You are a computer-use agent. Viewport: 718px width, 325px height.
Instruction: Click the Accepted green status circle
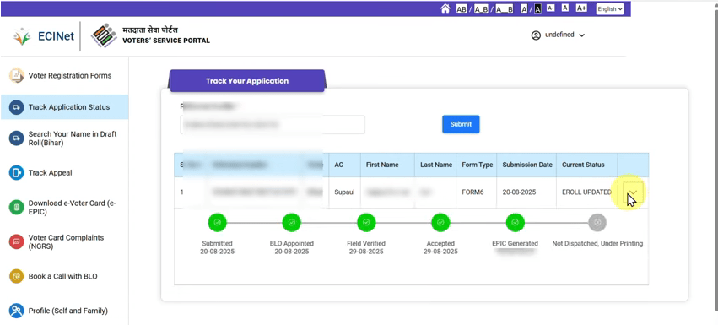[x=440, y=222]
